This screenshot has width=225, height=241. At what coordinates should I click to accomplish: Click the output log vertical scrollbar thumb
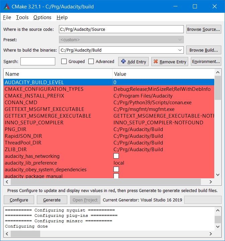click(218, 220)
